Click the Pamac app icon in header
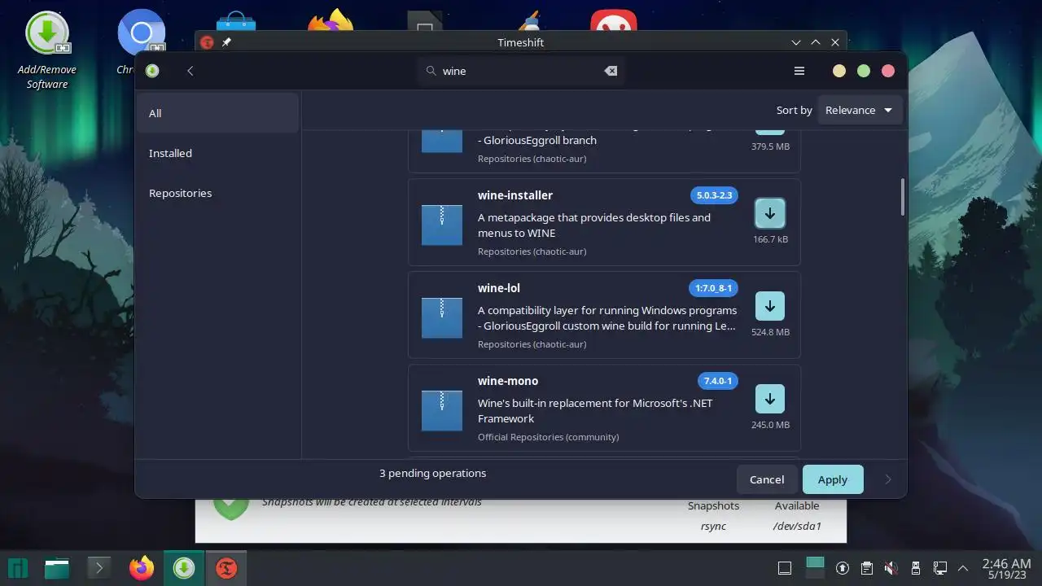This screenshot has height=586, width=1042. point(152,71)
